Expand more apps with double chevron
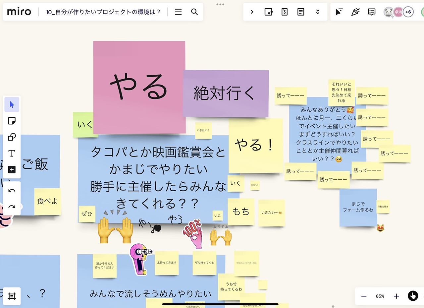The height and width of the screenshot is (308, 424). 318,12
